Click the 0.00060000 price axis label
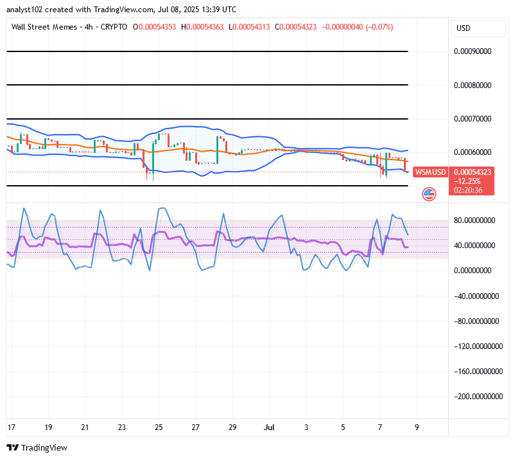Viewport: 515px width, 459px height. click(473, 152)
